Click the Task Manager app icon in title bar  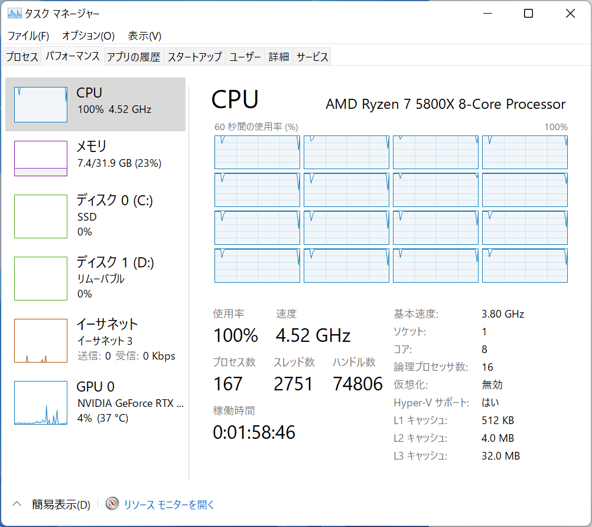[x=15, y=14]
